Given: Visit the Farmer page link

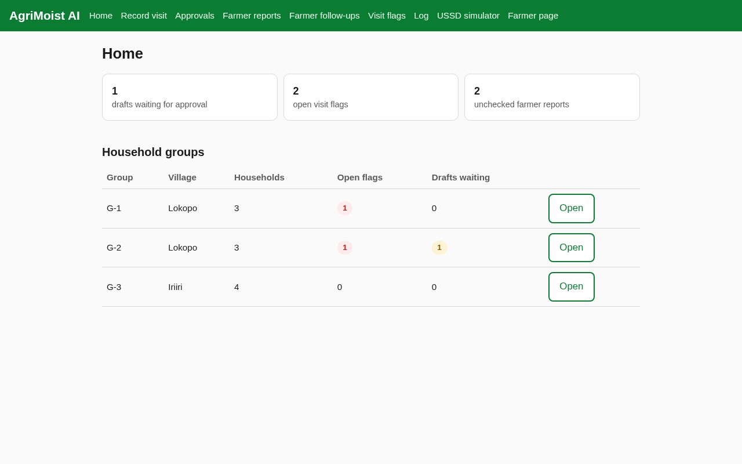Looking at the screenshot, I should click(x=533, y=16).
